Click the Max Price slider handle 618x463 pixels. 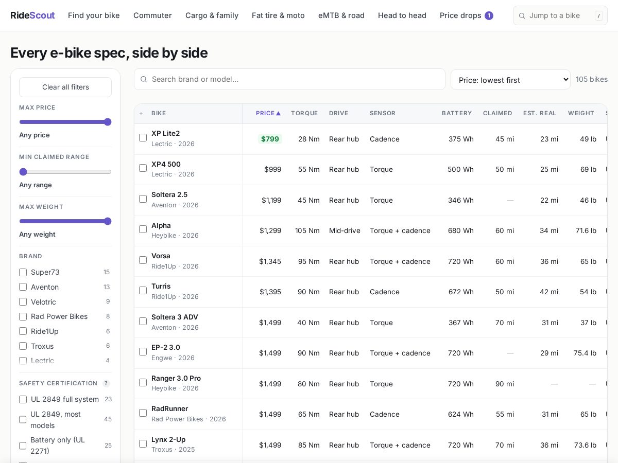point(108,122)
